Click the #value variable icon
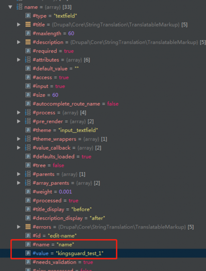The width and height of the screenshot is (206, 271). [x=28, y=253]
